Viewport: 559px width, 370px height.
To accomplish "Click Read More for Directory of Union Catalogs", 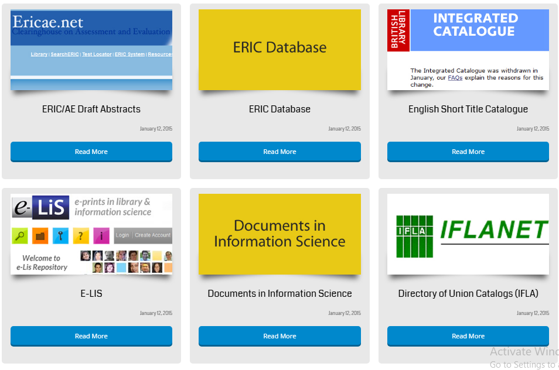I will tap(468, 336).
